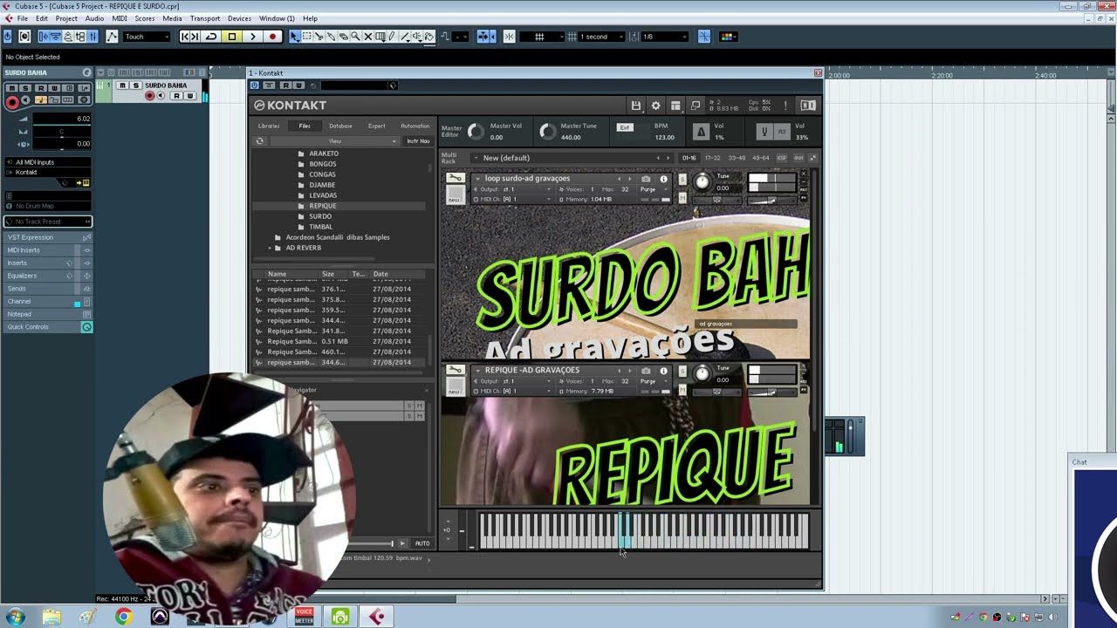
Task: Mute the SURDO BAHIA track in track list
Action: (123, 85)
